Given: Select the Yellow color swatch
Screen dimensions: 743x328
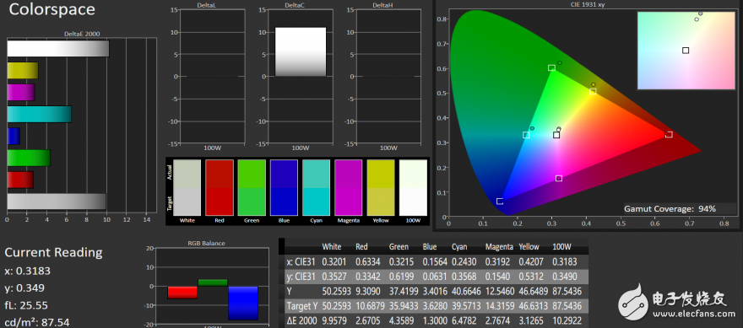Looking at the screenshot, I should 381,188.
